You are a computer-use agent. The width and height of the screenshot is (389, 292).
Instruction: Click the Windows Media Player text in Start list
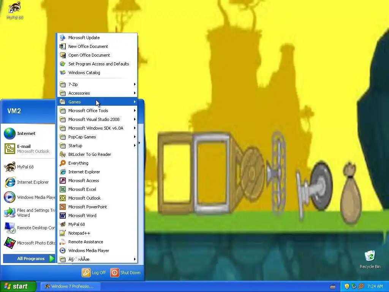36,197
